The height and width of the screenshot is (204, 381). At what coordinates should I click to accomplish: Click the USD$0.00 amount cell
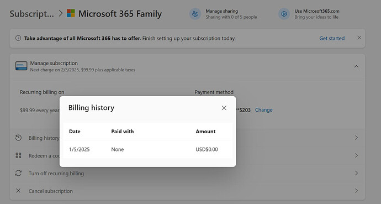click(207, 149)
